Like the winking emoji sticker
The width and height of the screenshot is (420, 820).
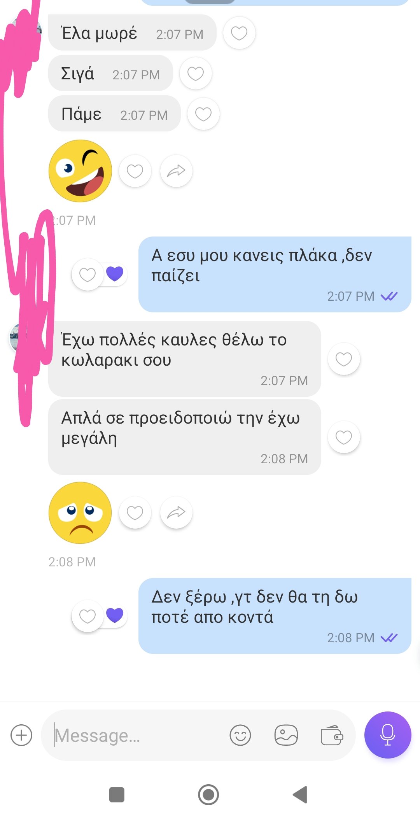pyautogui.click(x=135, y=171)
